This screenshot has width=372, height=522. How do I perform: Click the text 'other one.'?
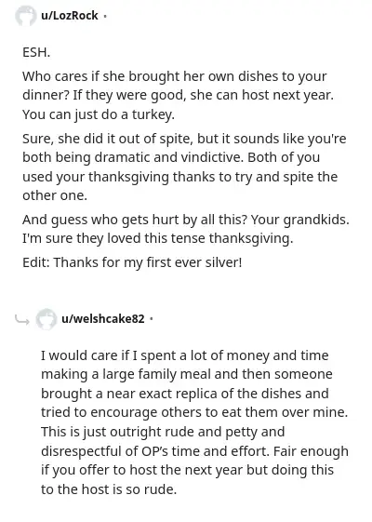[x=55, y=195]
